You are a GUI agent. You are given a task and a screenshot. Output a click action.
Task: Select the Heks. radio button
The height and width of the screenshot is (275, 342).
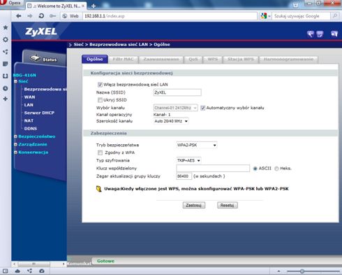(276, 169)
